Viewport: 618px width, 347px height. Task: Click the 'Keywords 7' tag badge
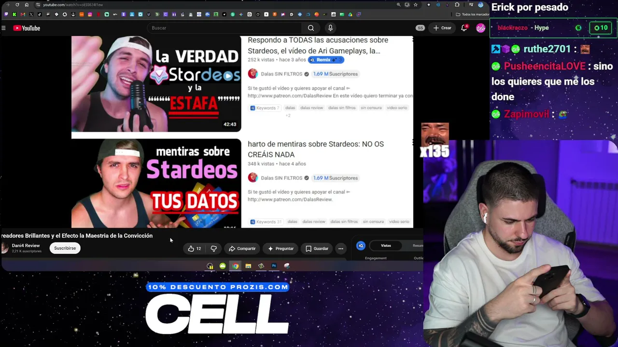point(265,108)
